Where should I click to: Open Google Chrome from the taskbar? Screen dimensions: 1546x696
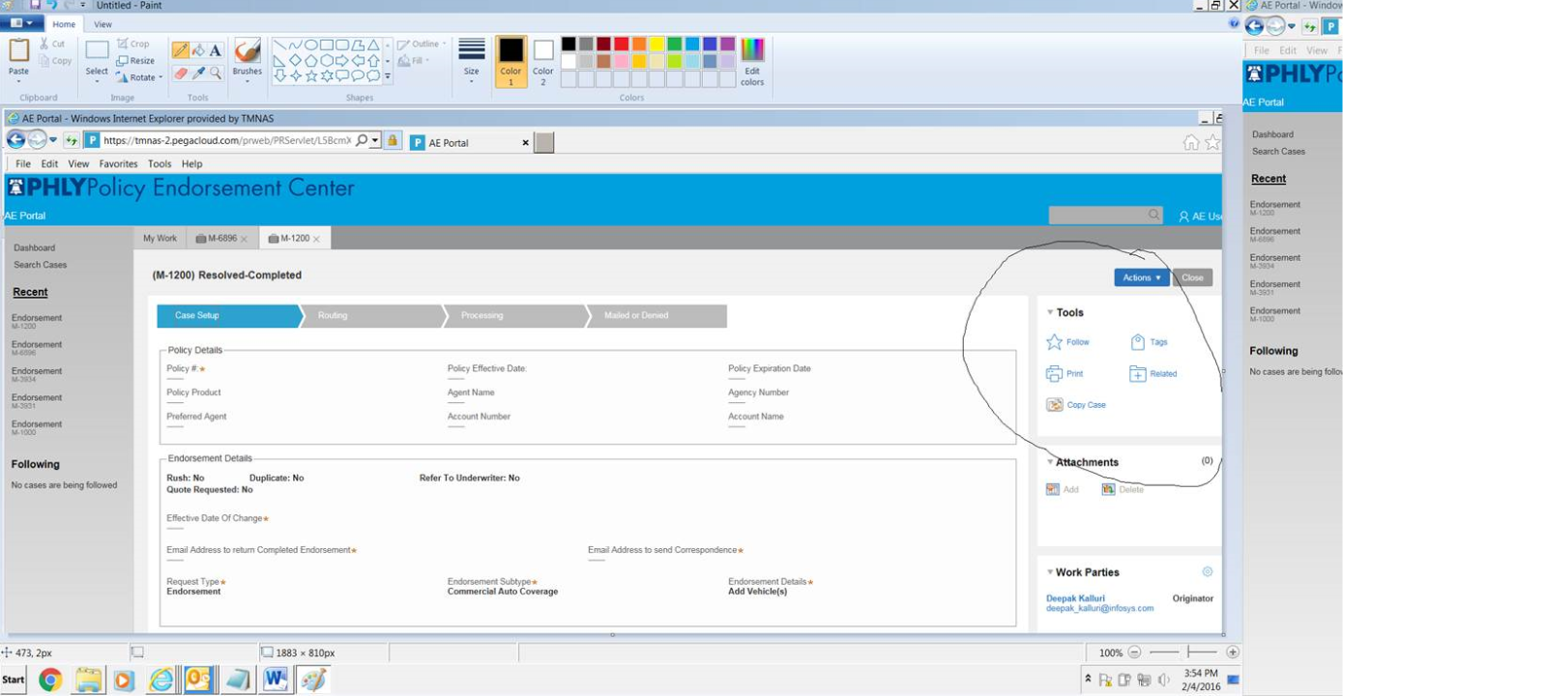pyautogui.click(x=50, y=680)
